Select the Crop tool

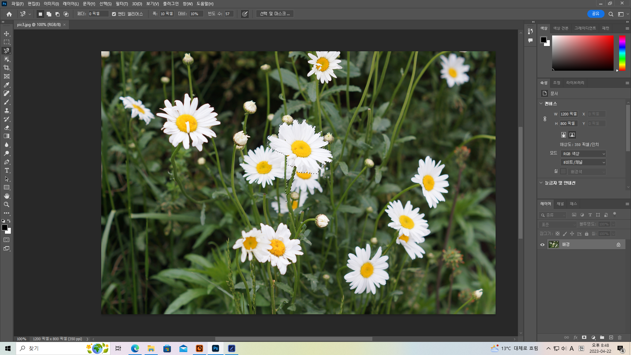point(7,68)
